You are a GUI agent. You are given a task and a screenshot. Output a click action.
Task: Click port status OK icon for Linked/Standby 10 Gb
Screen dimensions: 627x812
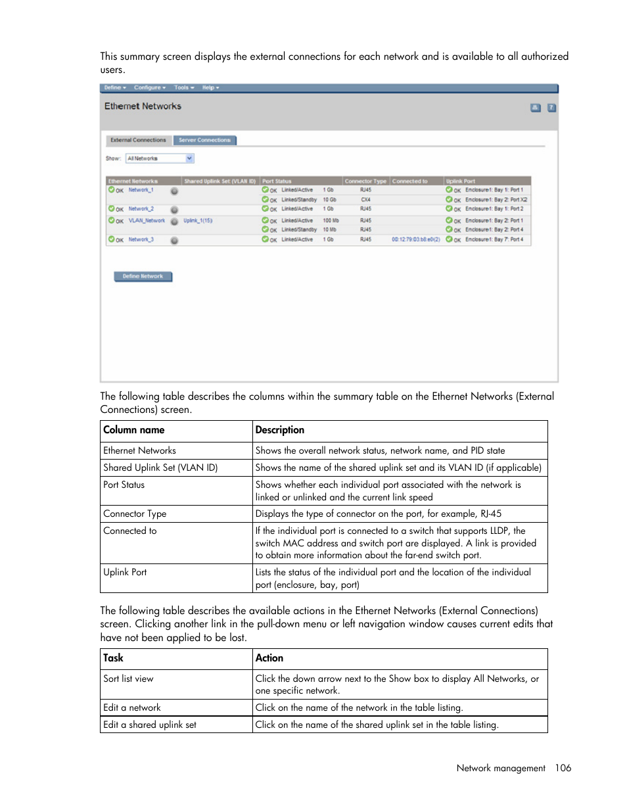pyautogui.click(x=265, y=199)
